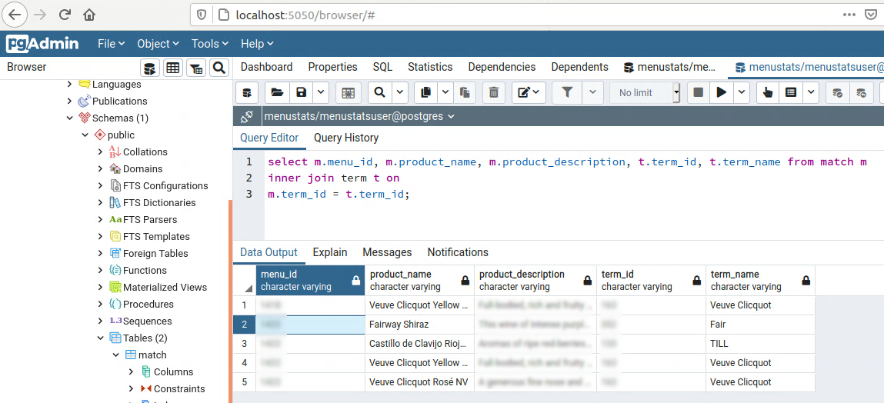Switch to the Dependents tab
The width and height of the screenshot is (884, 403).
point(579,67)
